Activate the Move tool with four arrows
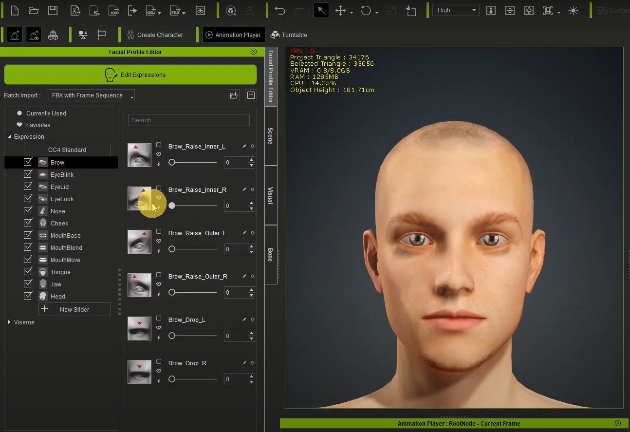This screenshot has width=630, height=432. click(x=341, y=10)
